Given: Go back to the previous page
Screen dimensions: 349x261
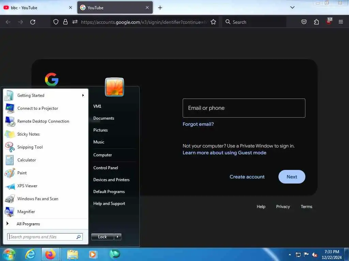Looking at the screenshot, I should [8, 22].
